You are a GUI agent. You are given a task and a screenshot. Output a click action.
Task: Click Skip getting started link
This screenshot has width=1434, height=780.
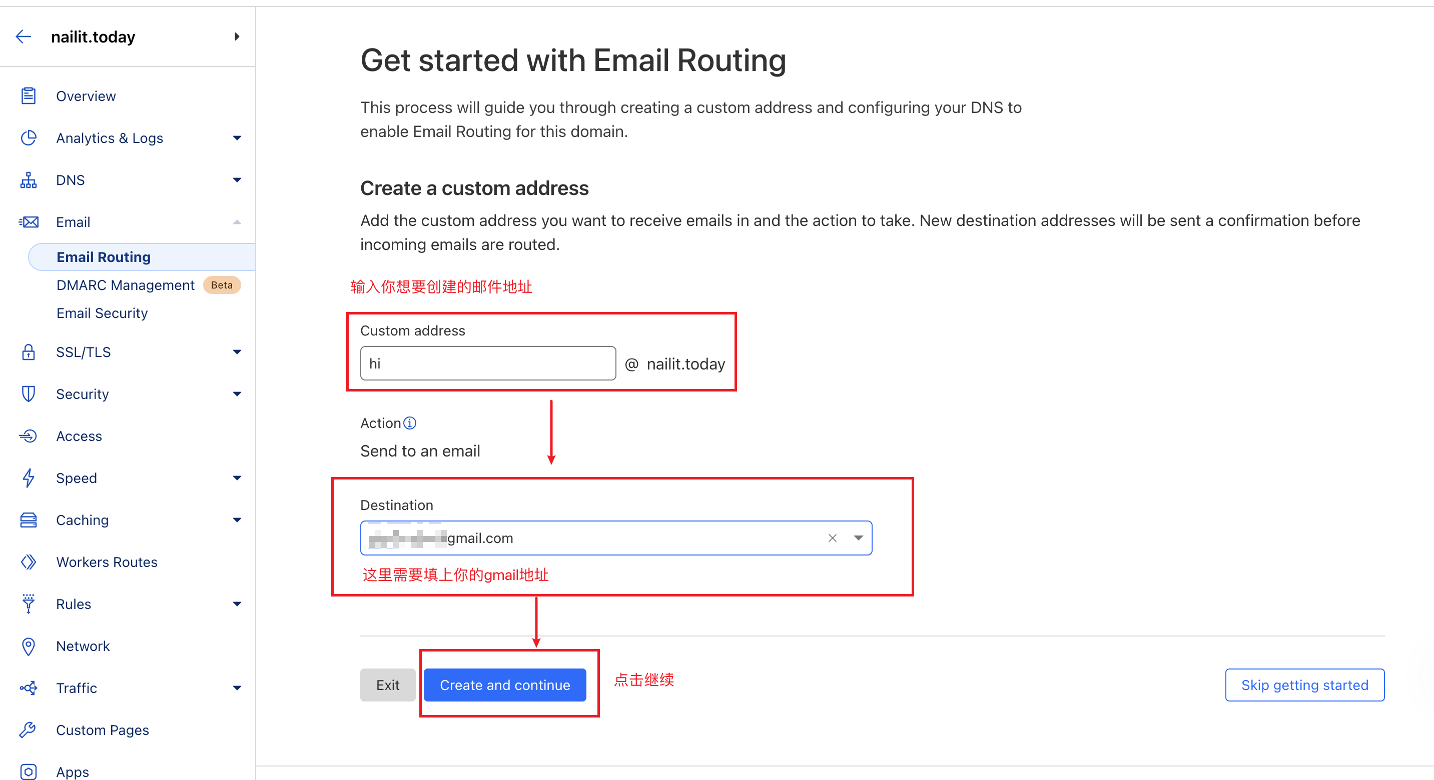(1302, 685)
